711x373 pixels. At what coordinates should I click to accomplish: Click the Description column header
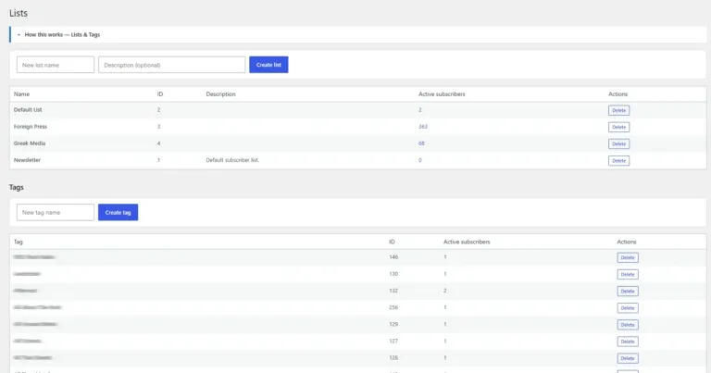pyautogui.click(x=220, y=94)
